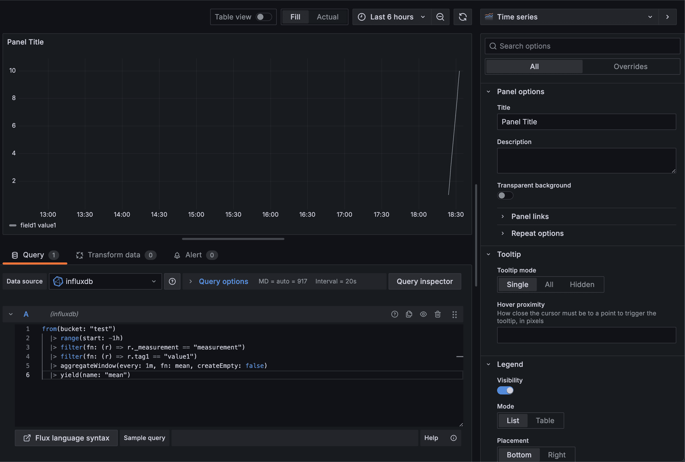Set Tooltip mode to Single
Viewport: 685px width, 462px height.
coord(517,285)
